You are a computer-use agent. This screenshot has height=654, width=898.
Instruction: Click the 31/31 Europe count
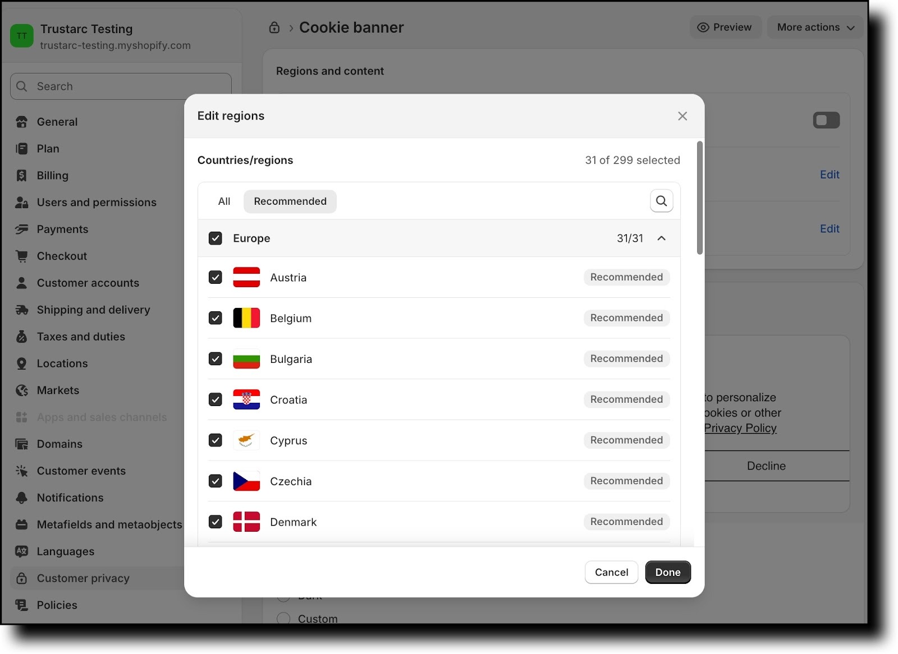(630, 238)
